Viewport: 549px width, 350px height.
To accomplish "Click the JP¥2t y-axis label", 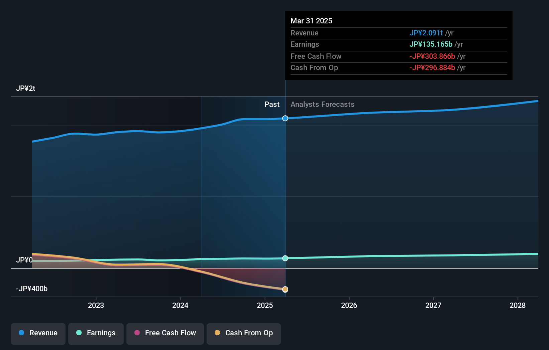I will coord(25,89).
